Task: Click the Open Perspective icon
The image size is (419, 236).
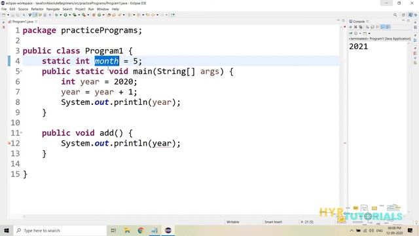Action: tap(403, 15)
